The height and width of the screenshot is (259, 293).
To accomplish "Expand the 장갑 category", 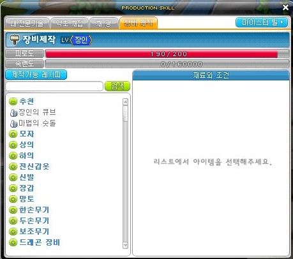I will coord(13,188).
